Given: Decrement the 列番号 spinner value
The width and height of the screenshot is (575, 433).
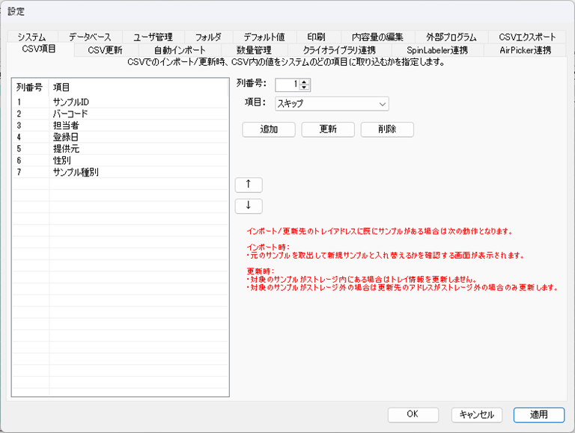Looking at the screenshot, I should [x=305, y=87].
